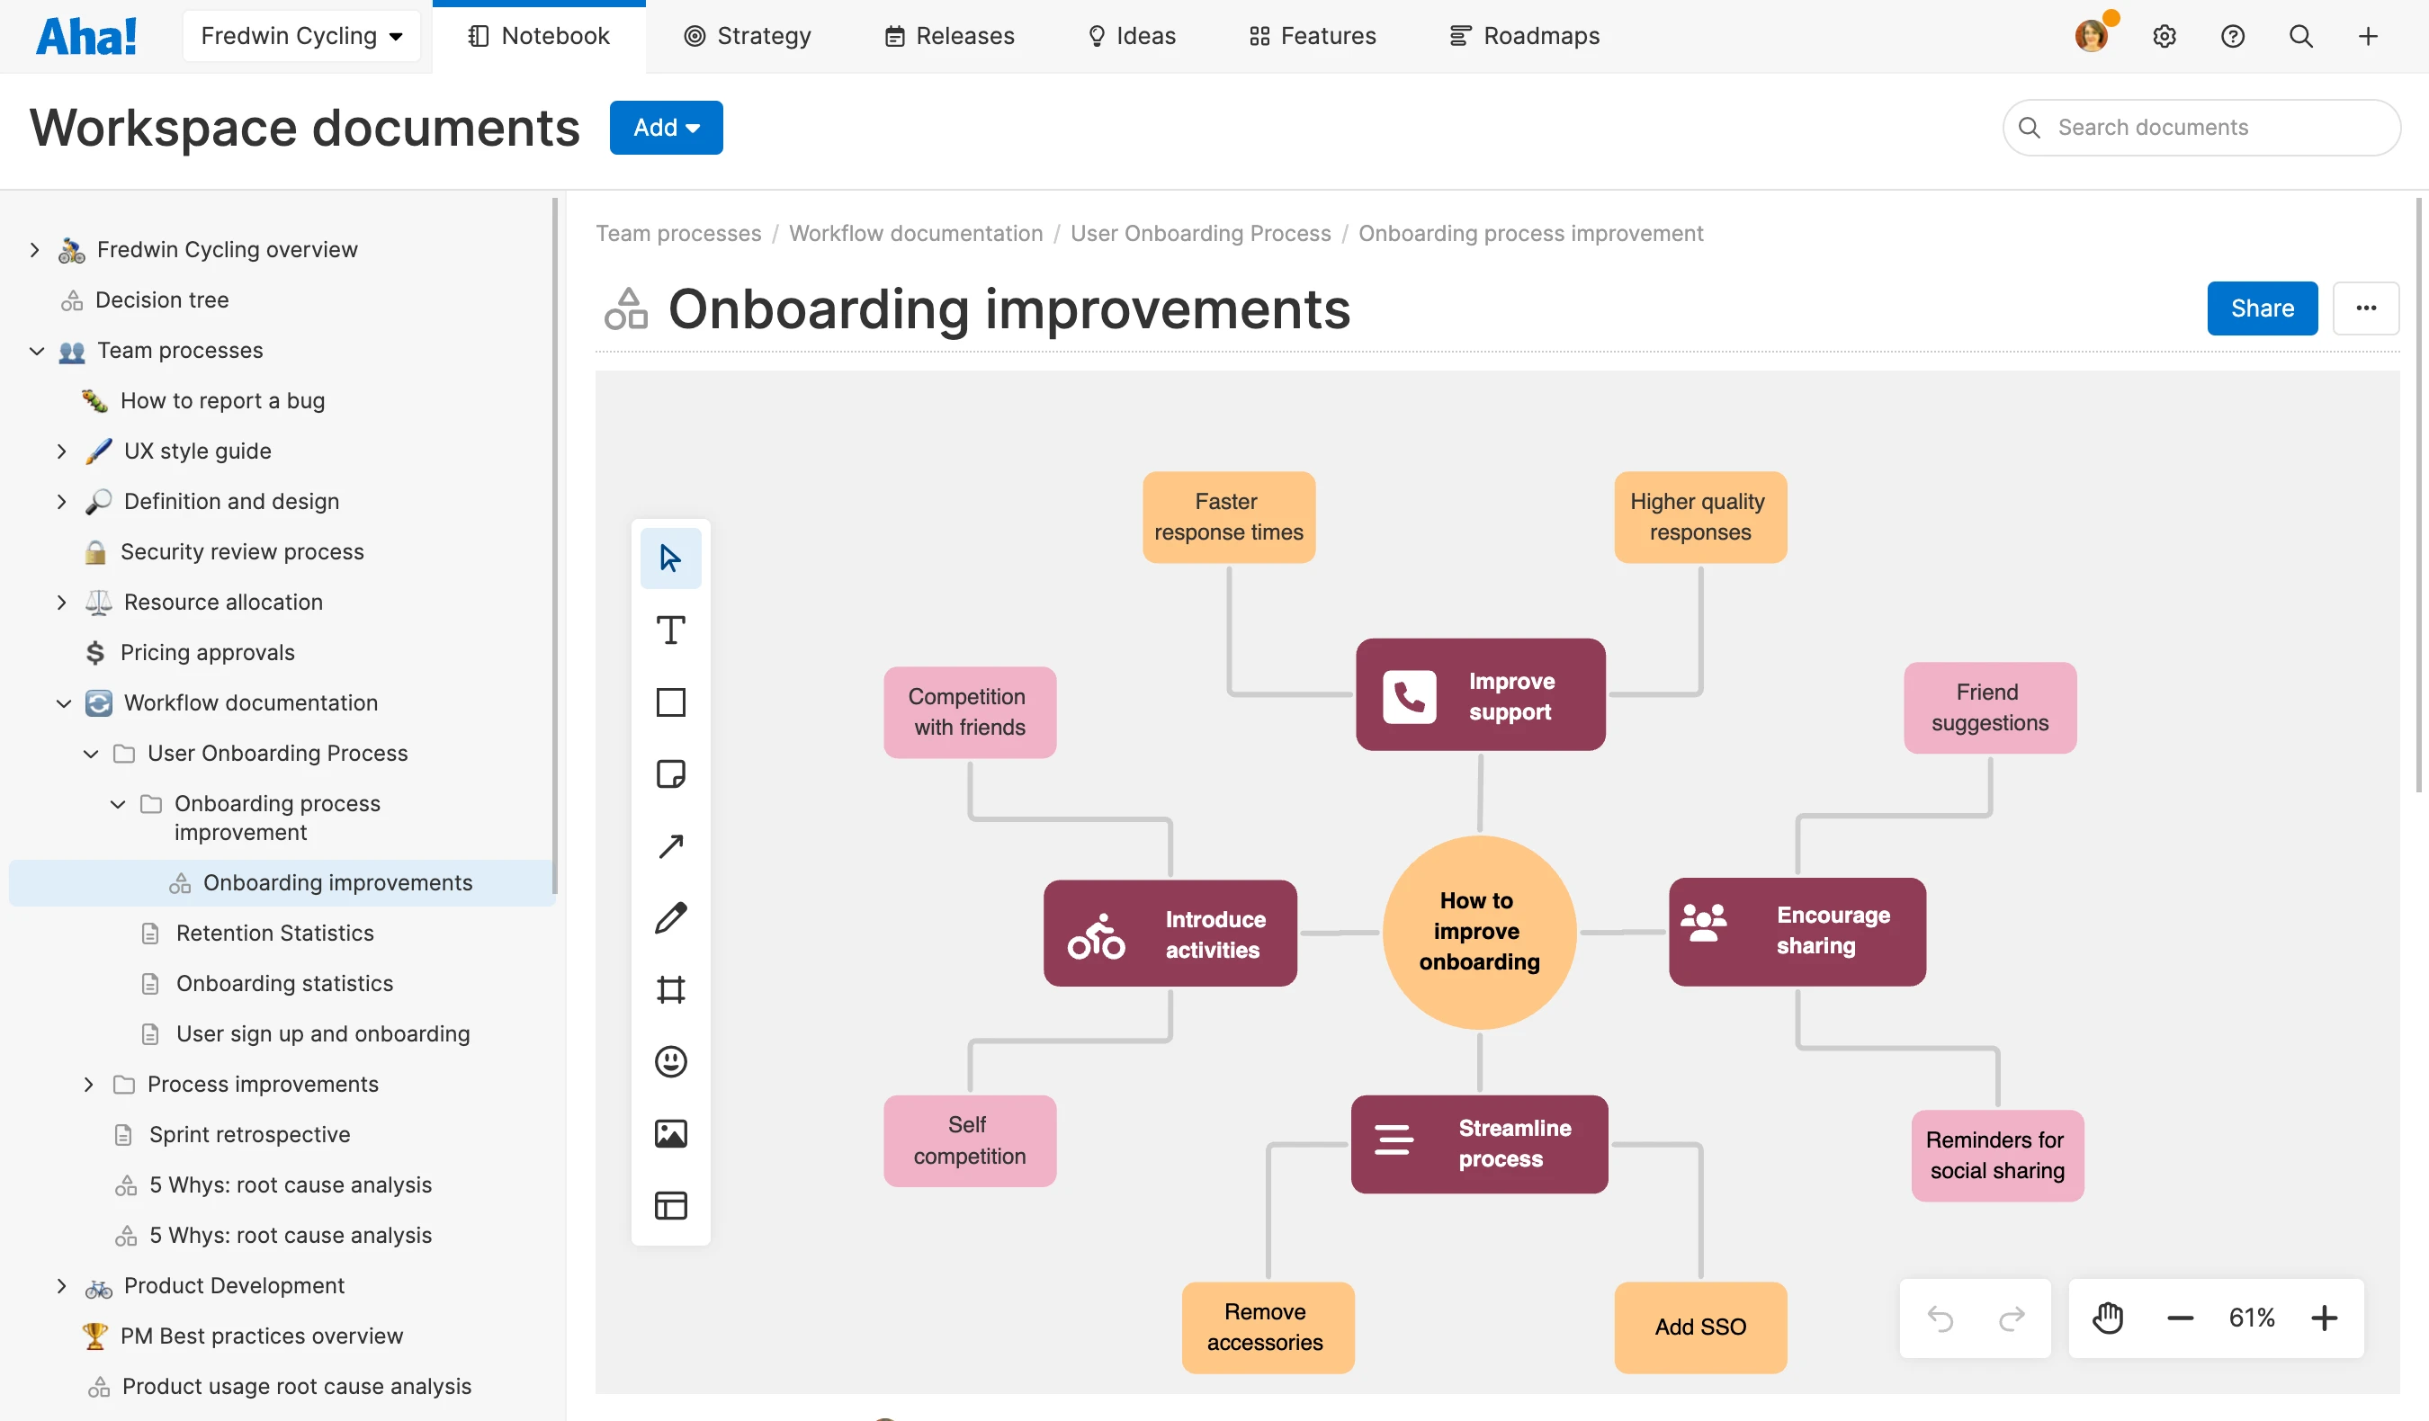Click the blue Share button
This screenshot has height=1421, width=2429.
(2262, 308)
